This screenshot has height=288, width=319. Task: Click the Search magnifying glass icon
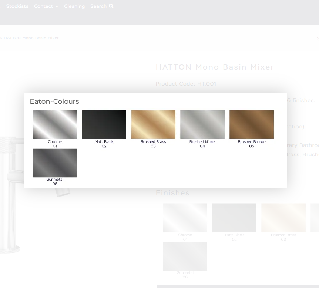111,6
